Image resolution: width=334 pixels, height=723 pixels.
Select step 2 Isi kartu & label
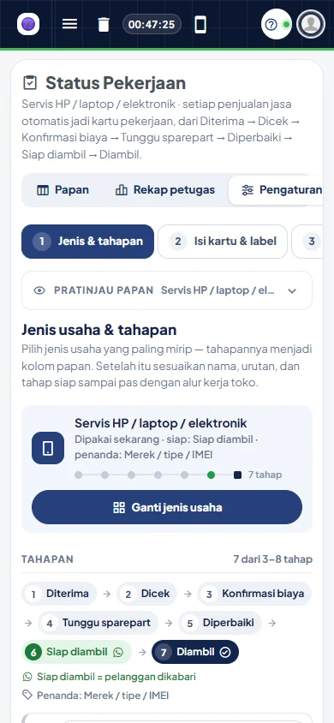(223, 242)
